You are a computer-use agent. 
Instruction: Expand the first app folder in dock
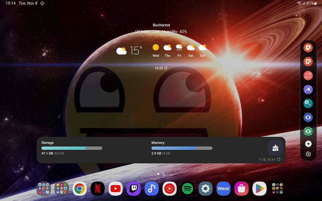coord(43,189)
